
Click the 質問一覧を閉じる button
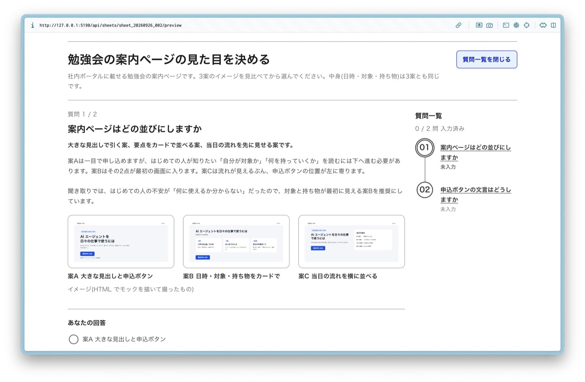tap(487, 60)
